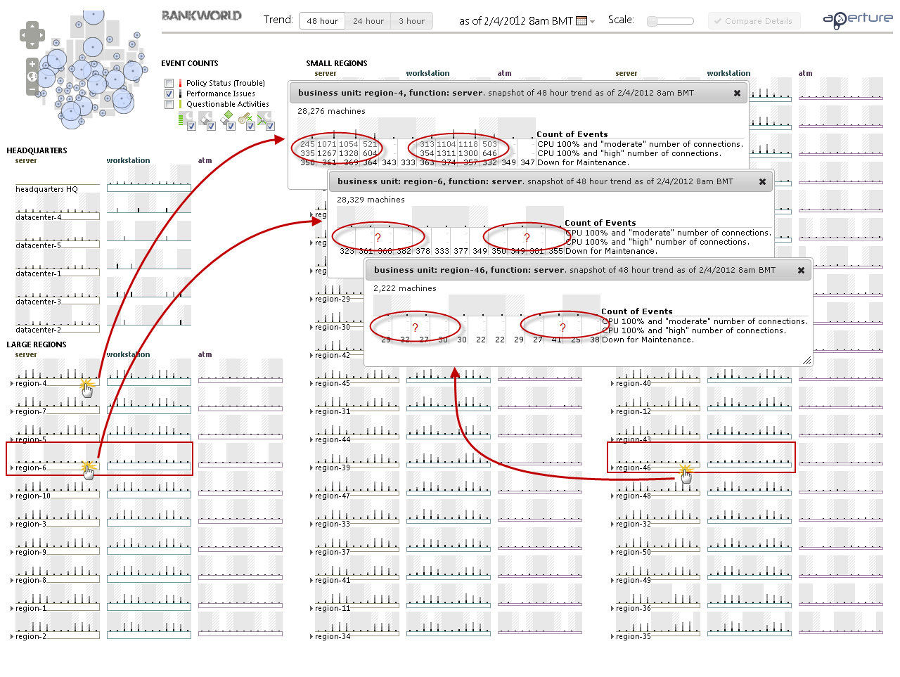This screenshot has width=900, height=677.
Task: Uncheck the second event-type checkbox in the row
Action: click(211, 126)
